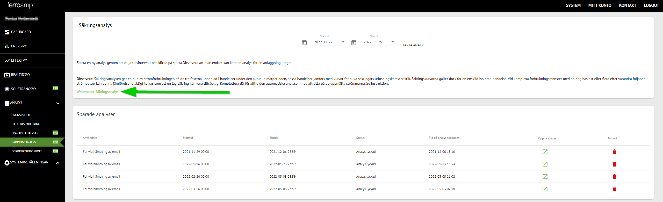Click the Sluttid table column header
The image size is (663, 202).
(x=274, y=138)
